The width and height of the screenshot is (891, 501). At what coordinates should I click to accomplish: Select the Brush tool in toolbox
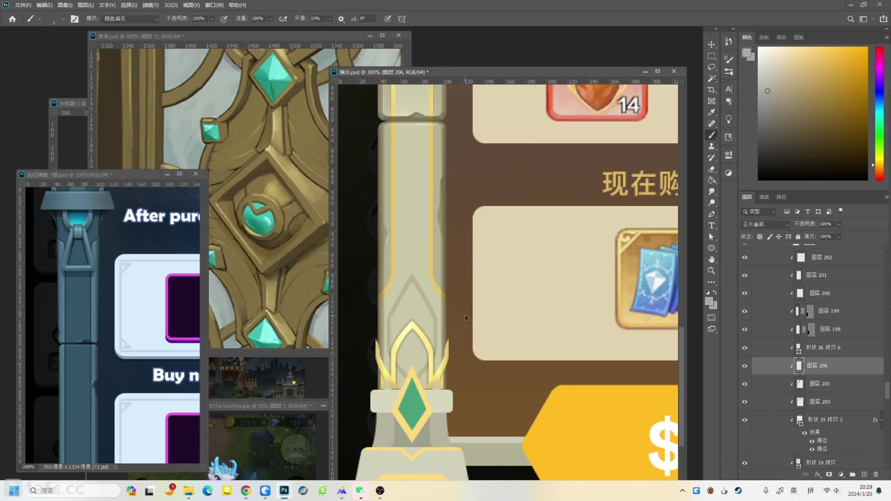[711, 135]
